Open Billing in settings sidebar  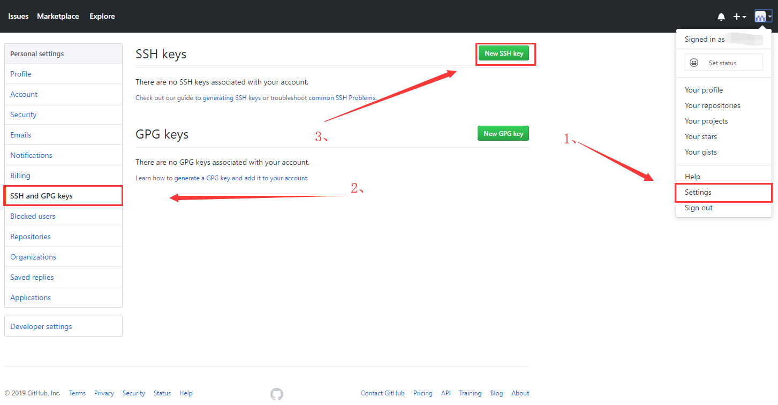[63, 175]
